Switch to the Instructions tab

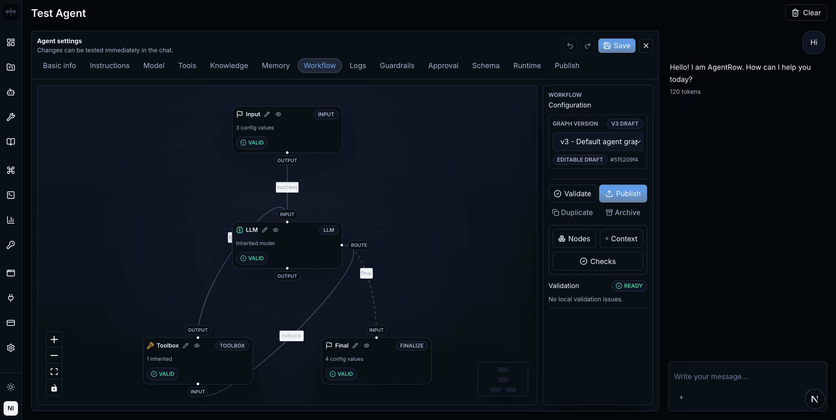click(110, 66)
